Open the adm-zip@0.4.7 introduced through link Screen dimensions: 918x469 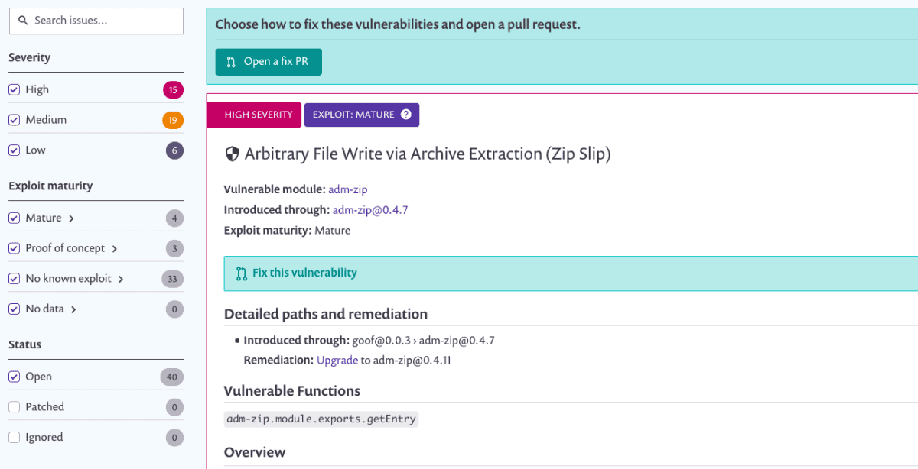pos(370,210)
